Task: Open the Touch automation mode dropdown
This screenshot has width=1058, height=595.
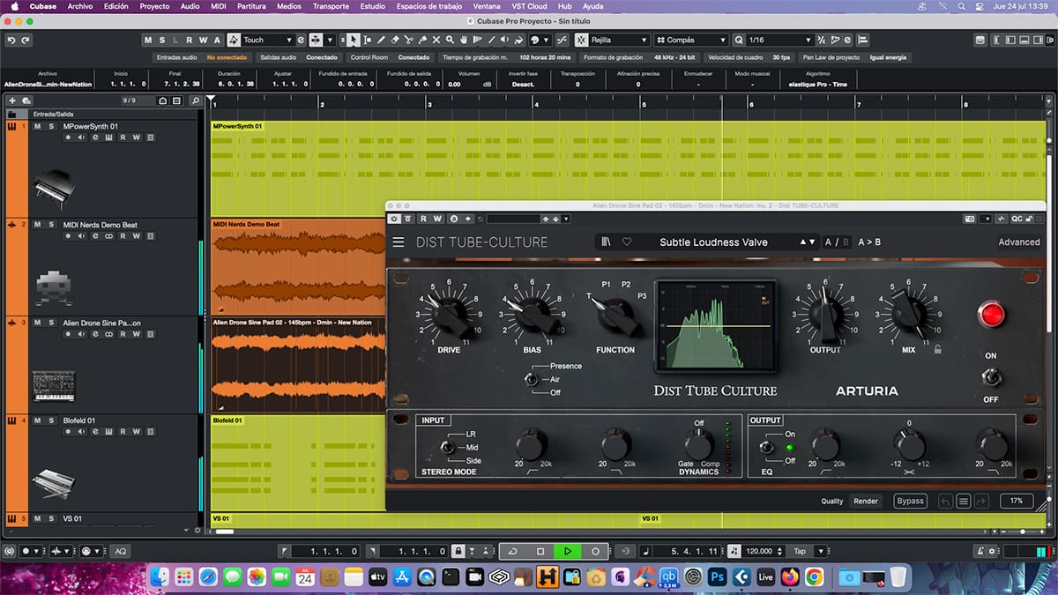Action: click(x=268, y=40)
